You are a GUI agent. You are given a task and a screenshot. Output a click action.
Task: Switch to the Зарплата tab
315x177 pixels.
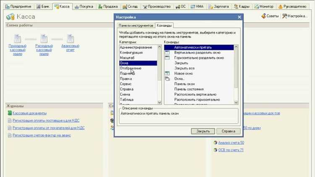coord(218,6)
